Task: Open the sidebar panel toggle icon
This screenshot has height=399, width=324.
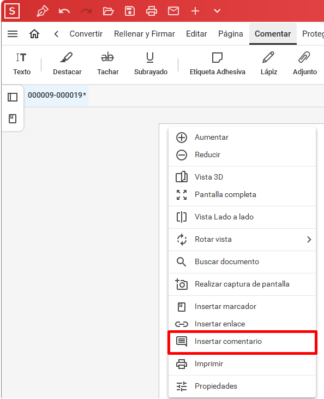Action: pos(13,97)
